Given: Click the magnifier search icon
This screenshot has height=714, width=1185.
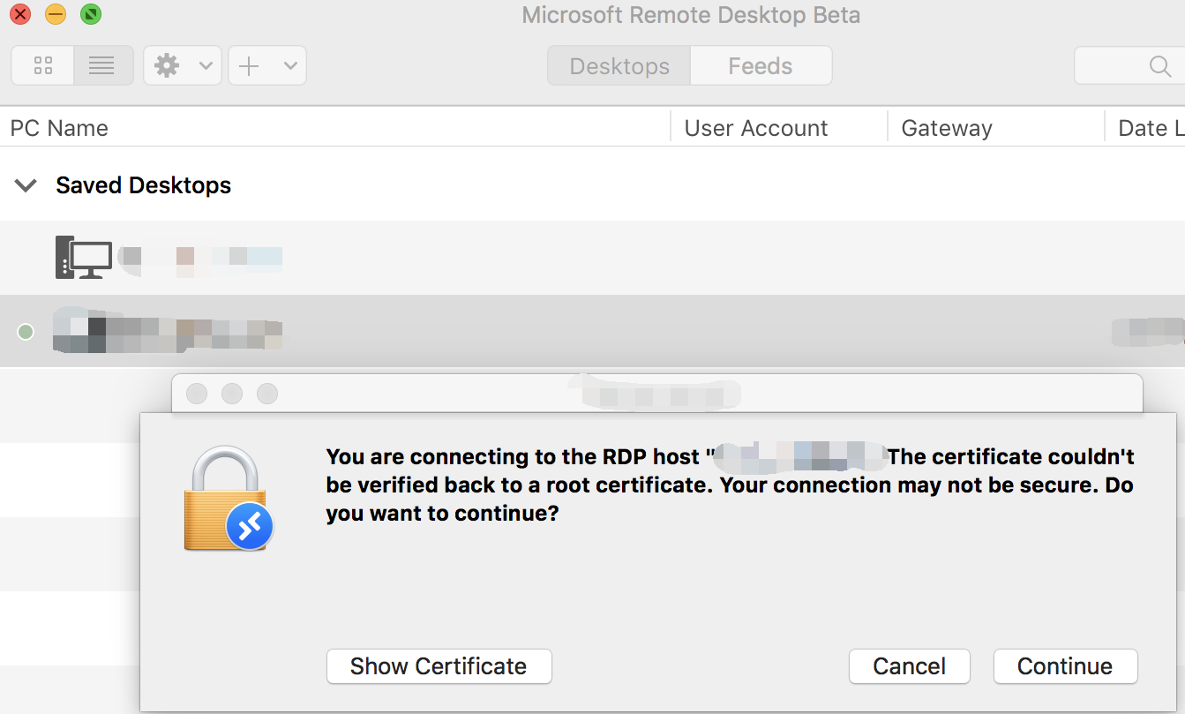Looking at the screenshot, I should [1159, 67].
